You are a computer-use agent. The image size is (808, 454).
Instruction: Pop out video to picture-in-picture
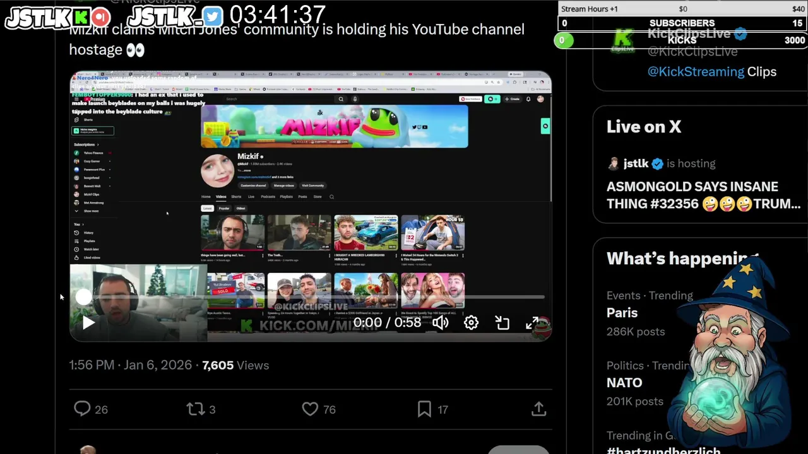tap(502, 323)
